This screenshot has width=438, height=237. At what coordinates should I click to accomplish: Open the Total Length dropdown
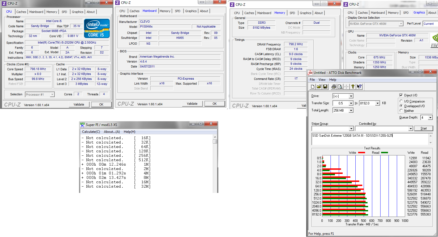(351, 111)
